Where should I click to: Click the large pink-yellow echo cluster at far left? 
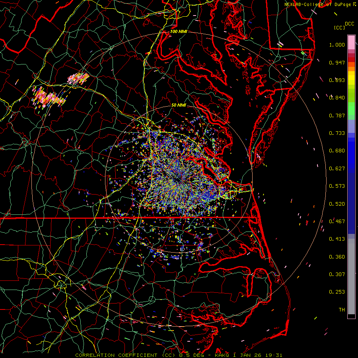49,98
